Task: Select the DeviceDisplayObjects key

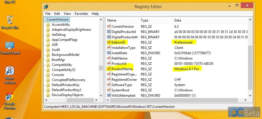Action: [67, 95]
